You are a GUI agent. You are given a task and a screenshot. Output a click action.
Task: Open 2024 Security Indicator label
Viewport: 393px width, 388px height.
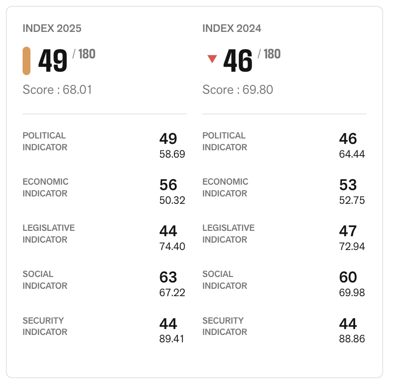click(225, 326)
